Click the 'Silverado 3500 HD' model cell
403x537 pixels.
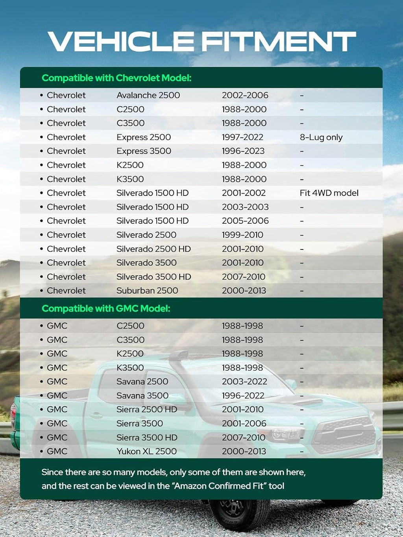click(154, 277)
